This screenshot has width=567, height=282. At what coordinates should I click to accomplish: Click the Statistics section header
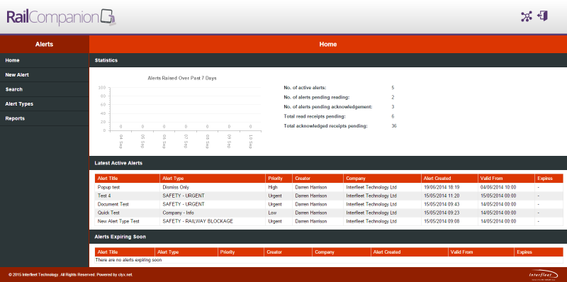pyautogui.click(x=327, y=60)
